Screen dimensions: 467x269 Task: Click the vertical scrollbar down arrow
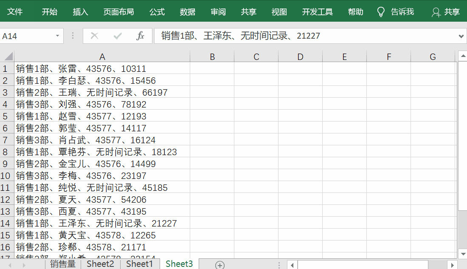point(463,254)
